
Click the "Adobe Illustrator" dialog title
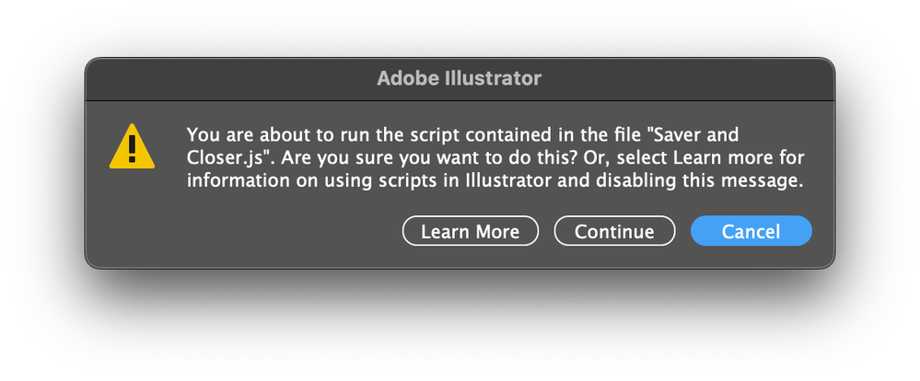coord(459,79)
